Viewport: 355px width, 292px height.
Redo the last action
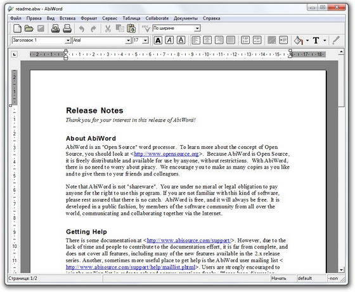(x=93, y=29)
